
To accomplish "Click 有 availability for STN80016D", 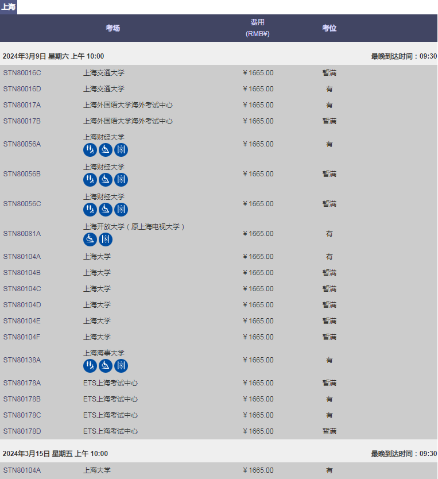I will click(x=329, y=89).
